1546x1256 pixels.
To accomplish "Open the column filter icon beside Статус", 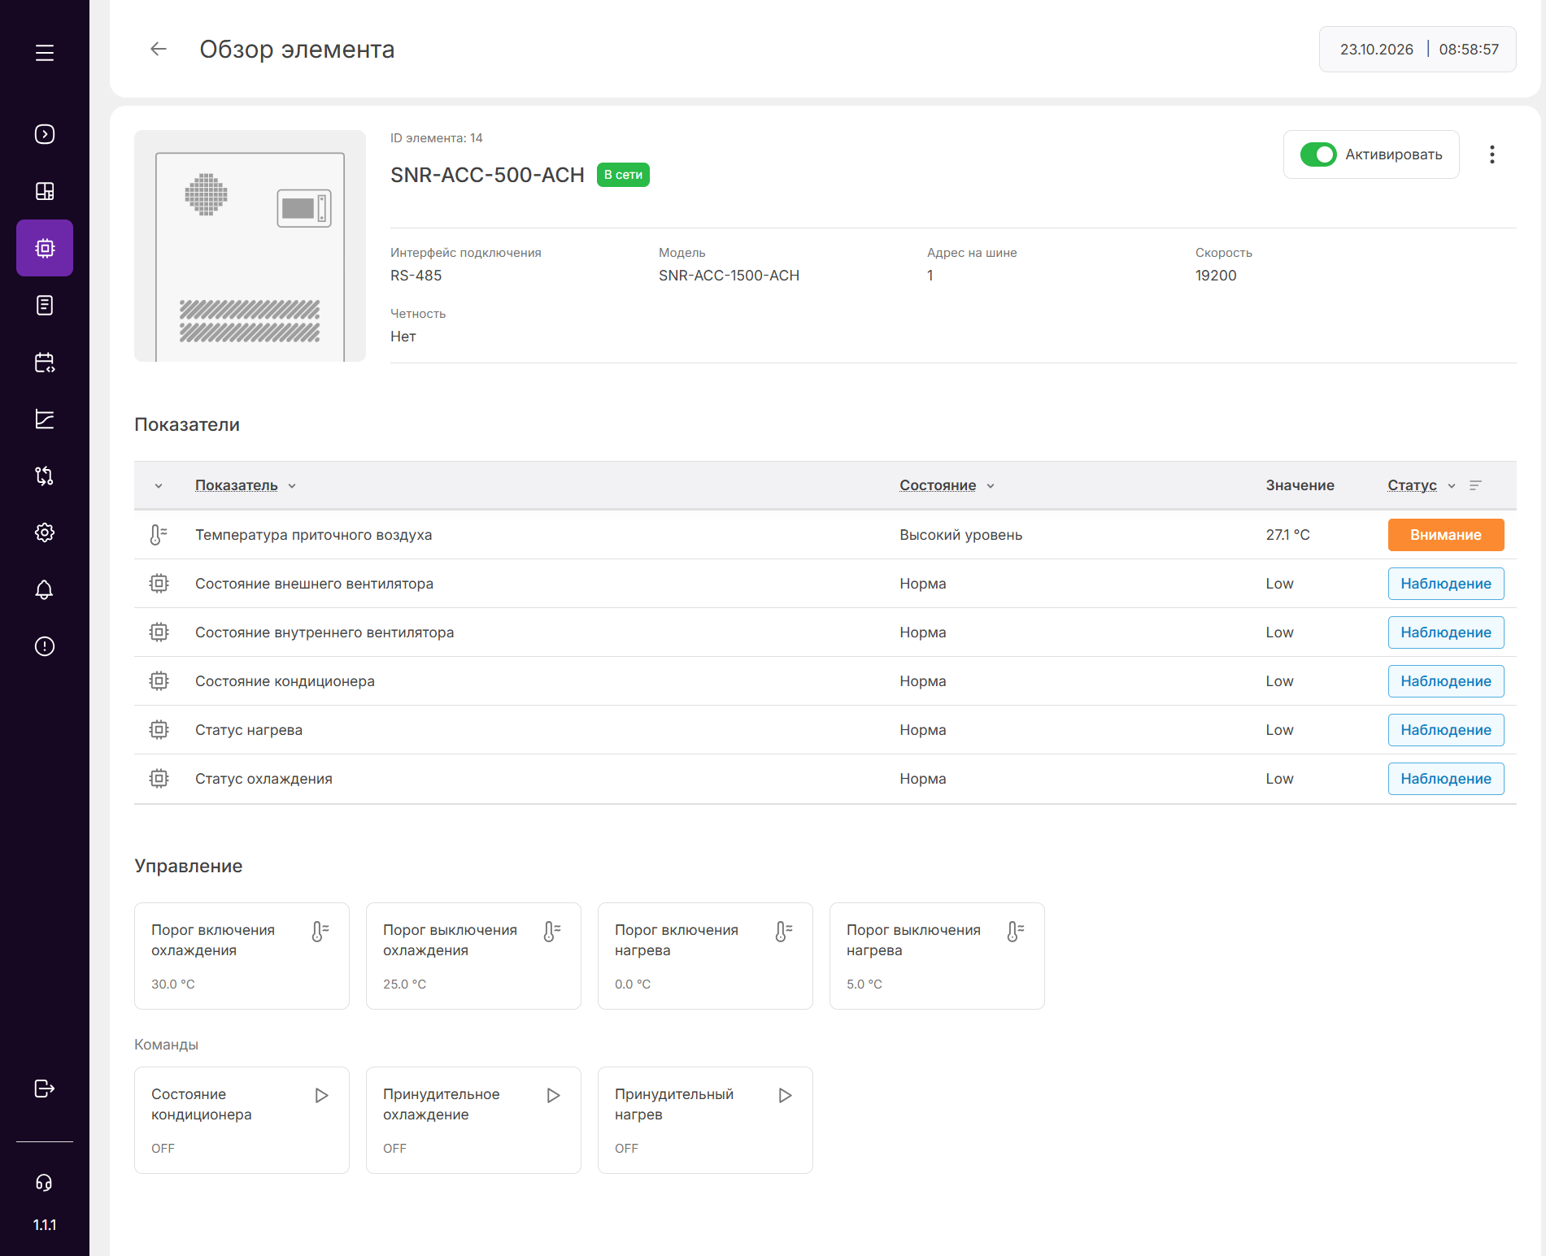I will tap(1476, 485).
